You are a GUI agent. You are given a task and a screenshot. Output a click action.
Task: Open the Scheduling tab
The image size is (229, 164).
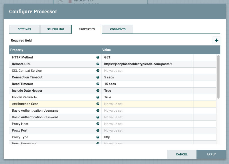[x=56, y=29]
